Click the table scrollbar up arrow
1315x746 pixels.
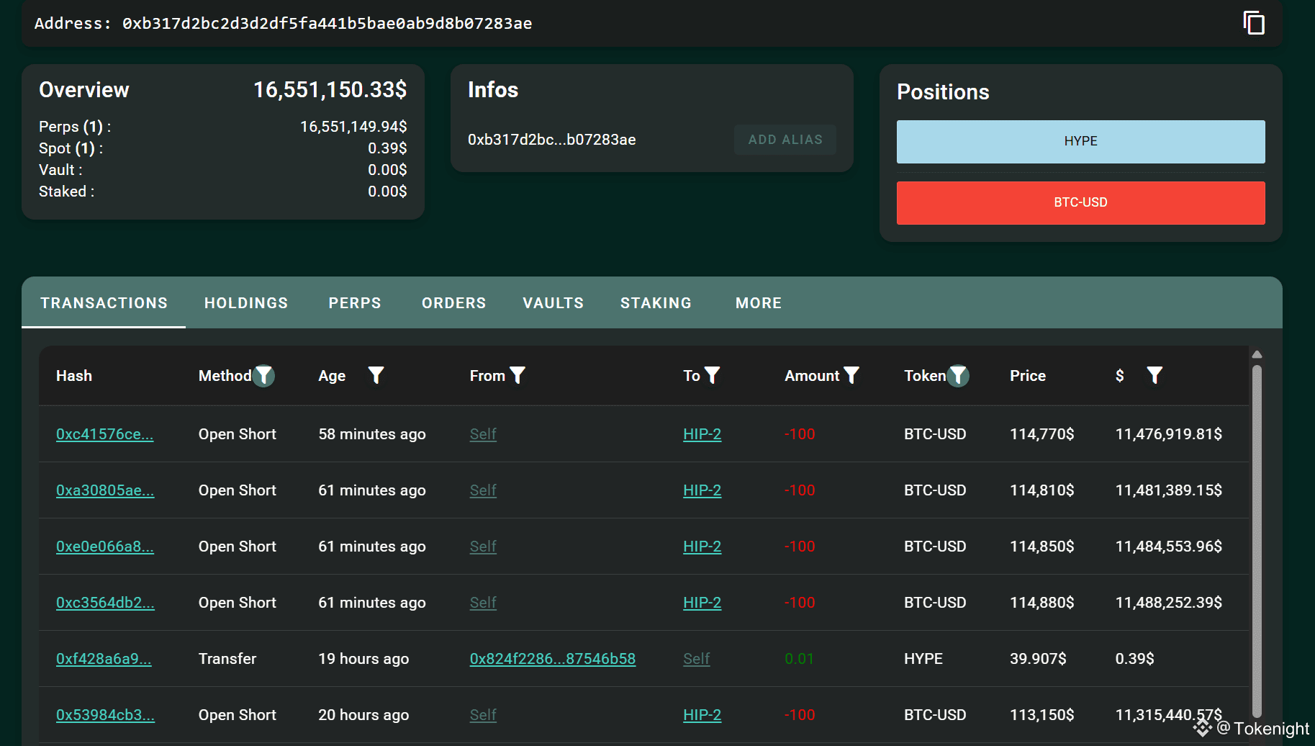coord(1257,354)
